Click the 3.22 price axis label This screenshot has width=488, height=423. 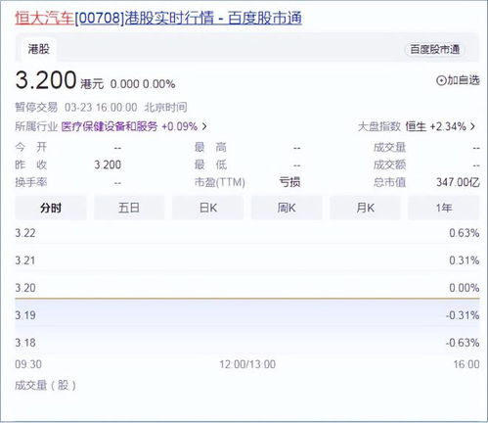[x=25, y=233]
